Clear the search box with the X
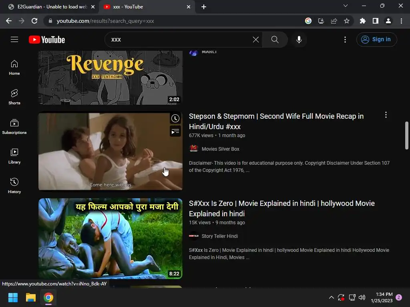Screen dimensions: 410x307 click(x=256, y=40)
